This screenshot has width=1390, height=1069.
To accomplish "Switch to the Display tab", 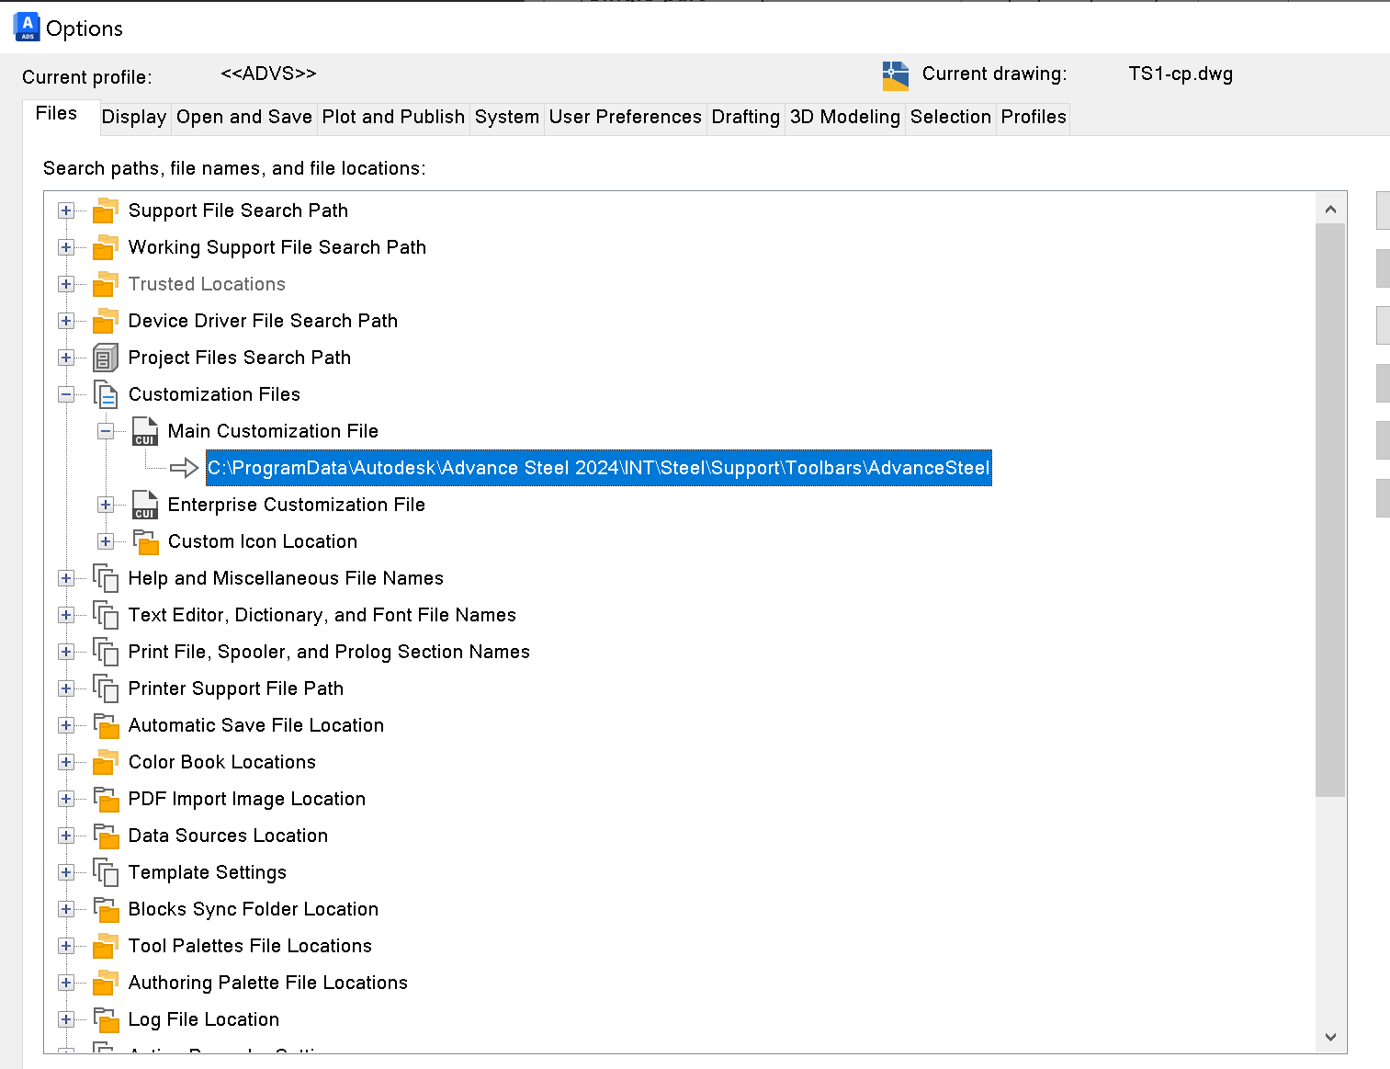I will tap(134, 117).
